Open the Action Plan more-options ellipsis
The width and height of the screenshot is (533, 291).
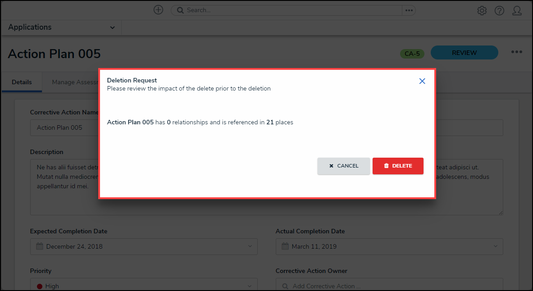coord(516,52)
